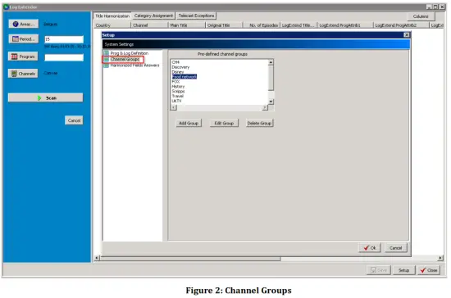Click the LogExtend ProgAttrib1 column header
The height and width of the screenshot is (298, 451).
pyautogui.click(x=345, y=25)
